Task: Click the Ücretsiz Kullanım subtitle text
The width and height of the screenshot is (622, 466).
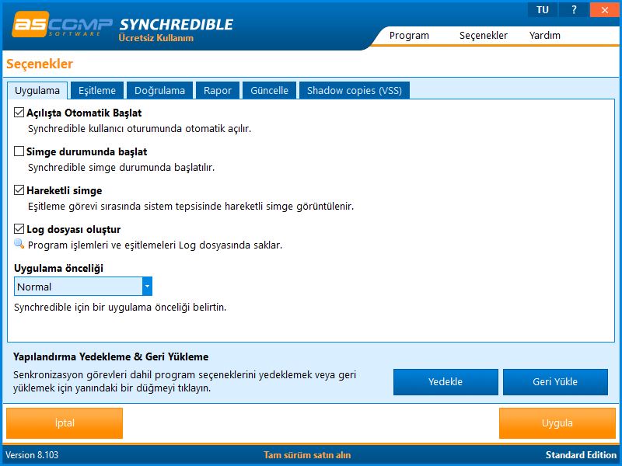Action: tap(156, 38)
